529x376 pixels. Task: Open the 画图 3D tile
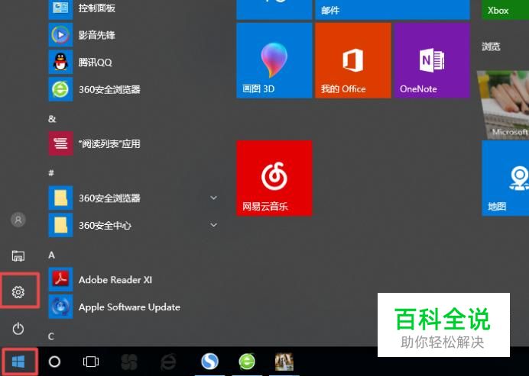(x=274, y=60)
